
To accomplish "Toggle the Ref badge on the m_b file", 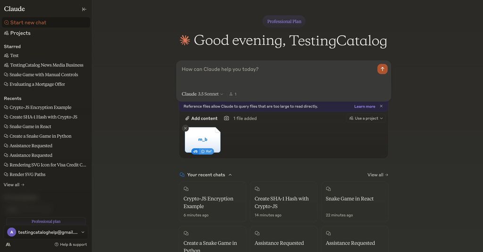I will [206, 151].
